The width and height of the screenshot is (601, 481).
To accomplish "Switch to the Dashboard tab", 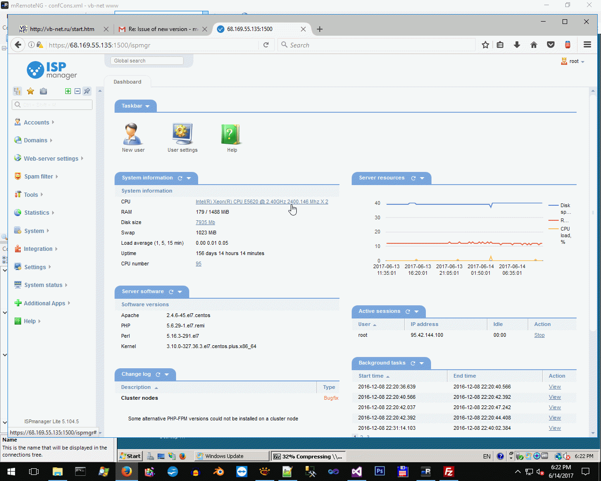I will tap(127, 82).
